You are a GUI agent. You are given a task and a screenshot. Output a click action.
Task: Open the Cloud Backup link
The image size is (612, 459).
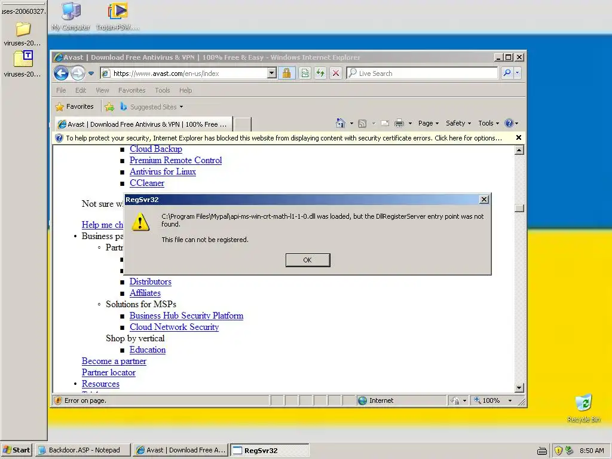(x=156, y=149)
